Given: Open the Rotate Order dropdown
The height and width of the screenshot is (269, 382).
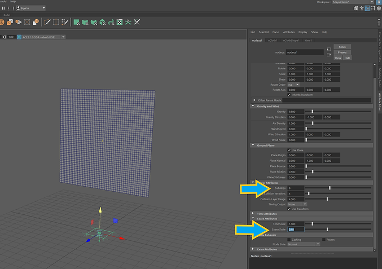Looking at the screenshot, I should pos(293,85).
